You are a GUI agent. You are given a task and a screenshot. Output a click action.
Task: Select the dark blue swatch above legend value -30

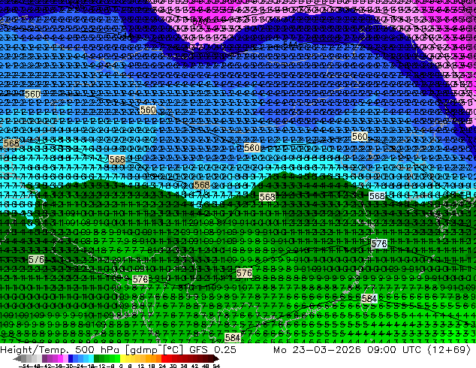(71, 359)
